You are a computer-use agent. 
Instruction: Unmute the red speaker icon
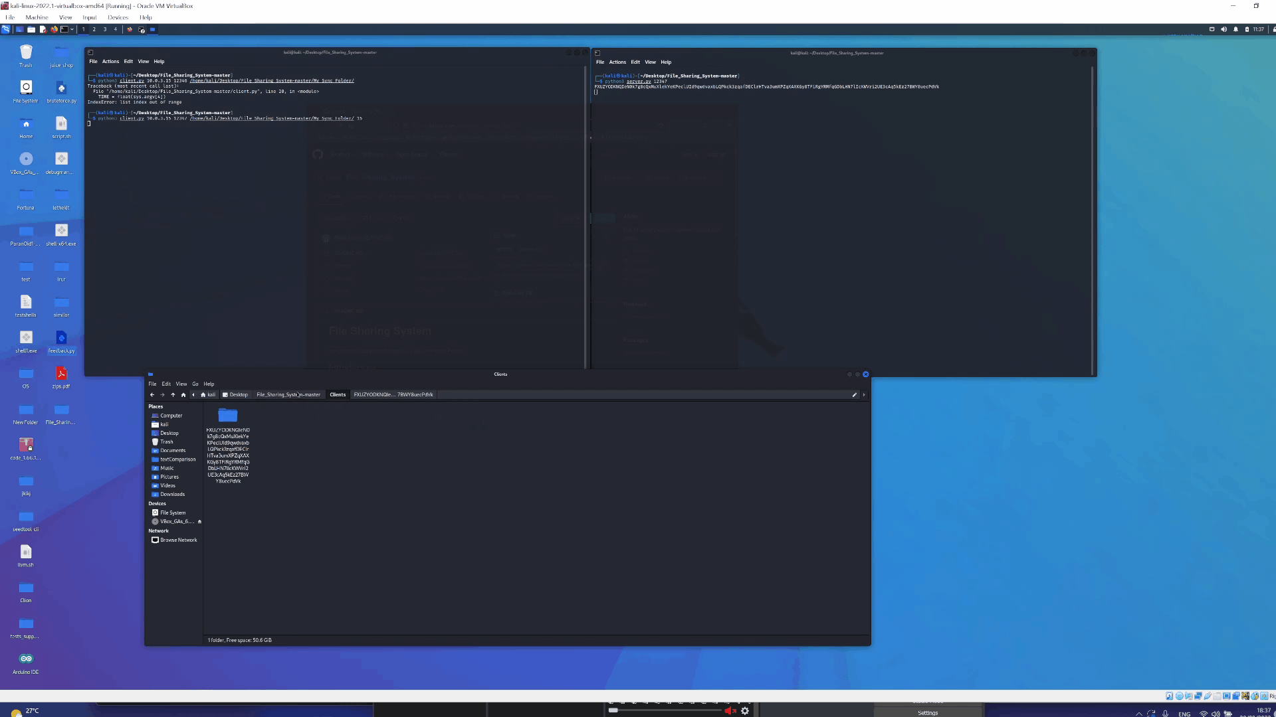[730, 710]
